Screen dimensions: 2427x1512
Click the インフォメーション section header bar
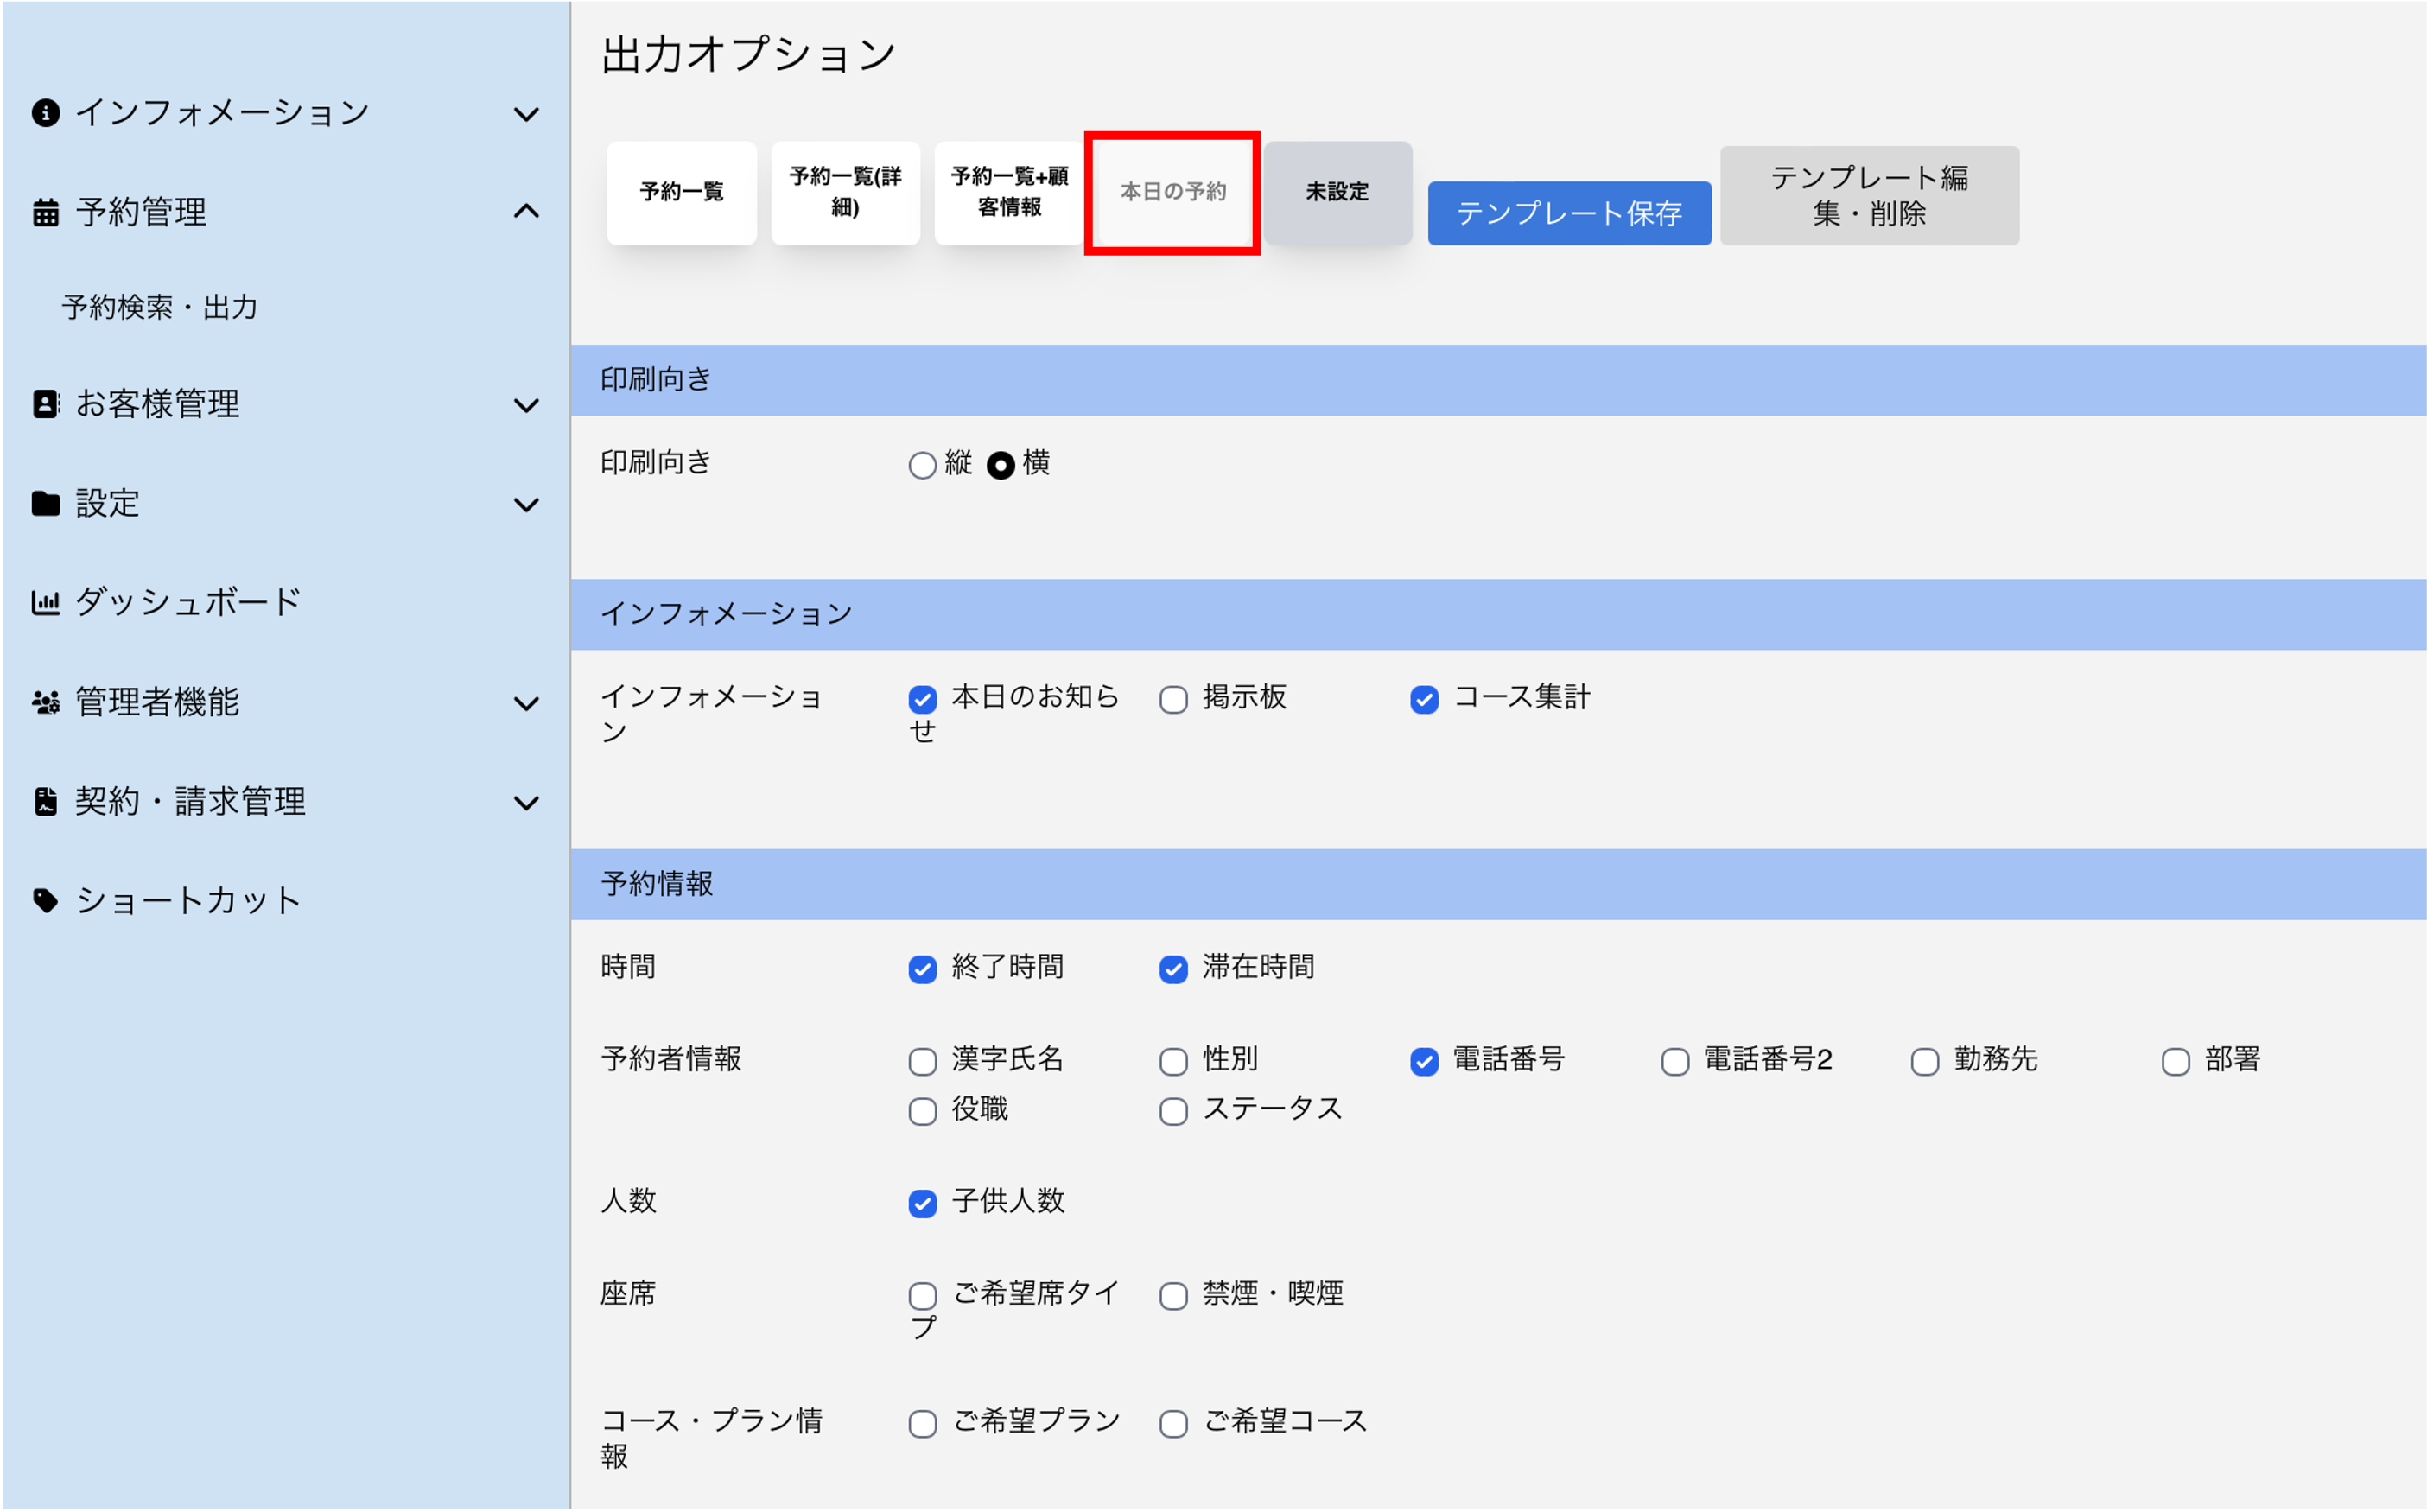coord(1498,614)
